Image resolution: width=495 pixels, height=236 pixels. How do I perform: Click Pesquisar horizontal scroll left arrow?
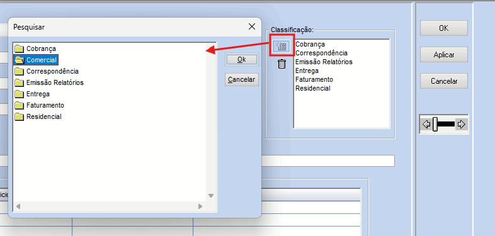(x=18, y=206)
